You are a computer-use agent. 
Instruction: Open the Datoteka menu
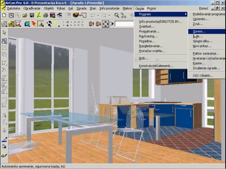pos(14,8)
